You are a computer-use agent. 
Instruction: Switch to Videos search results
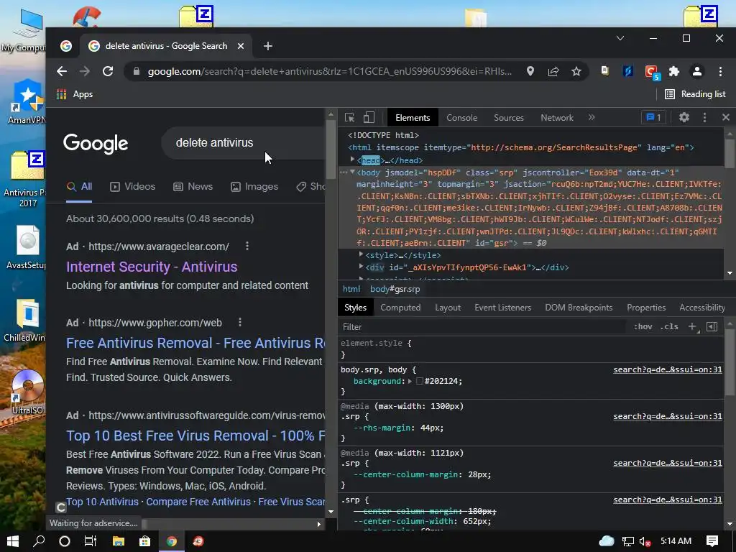[133, 186]
